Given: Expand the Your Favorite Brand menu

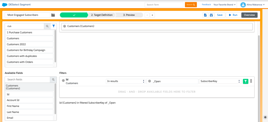Looking at the screenshot, I should tap(224, 5).
